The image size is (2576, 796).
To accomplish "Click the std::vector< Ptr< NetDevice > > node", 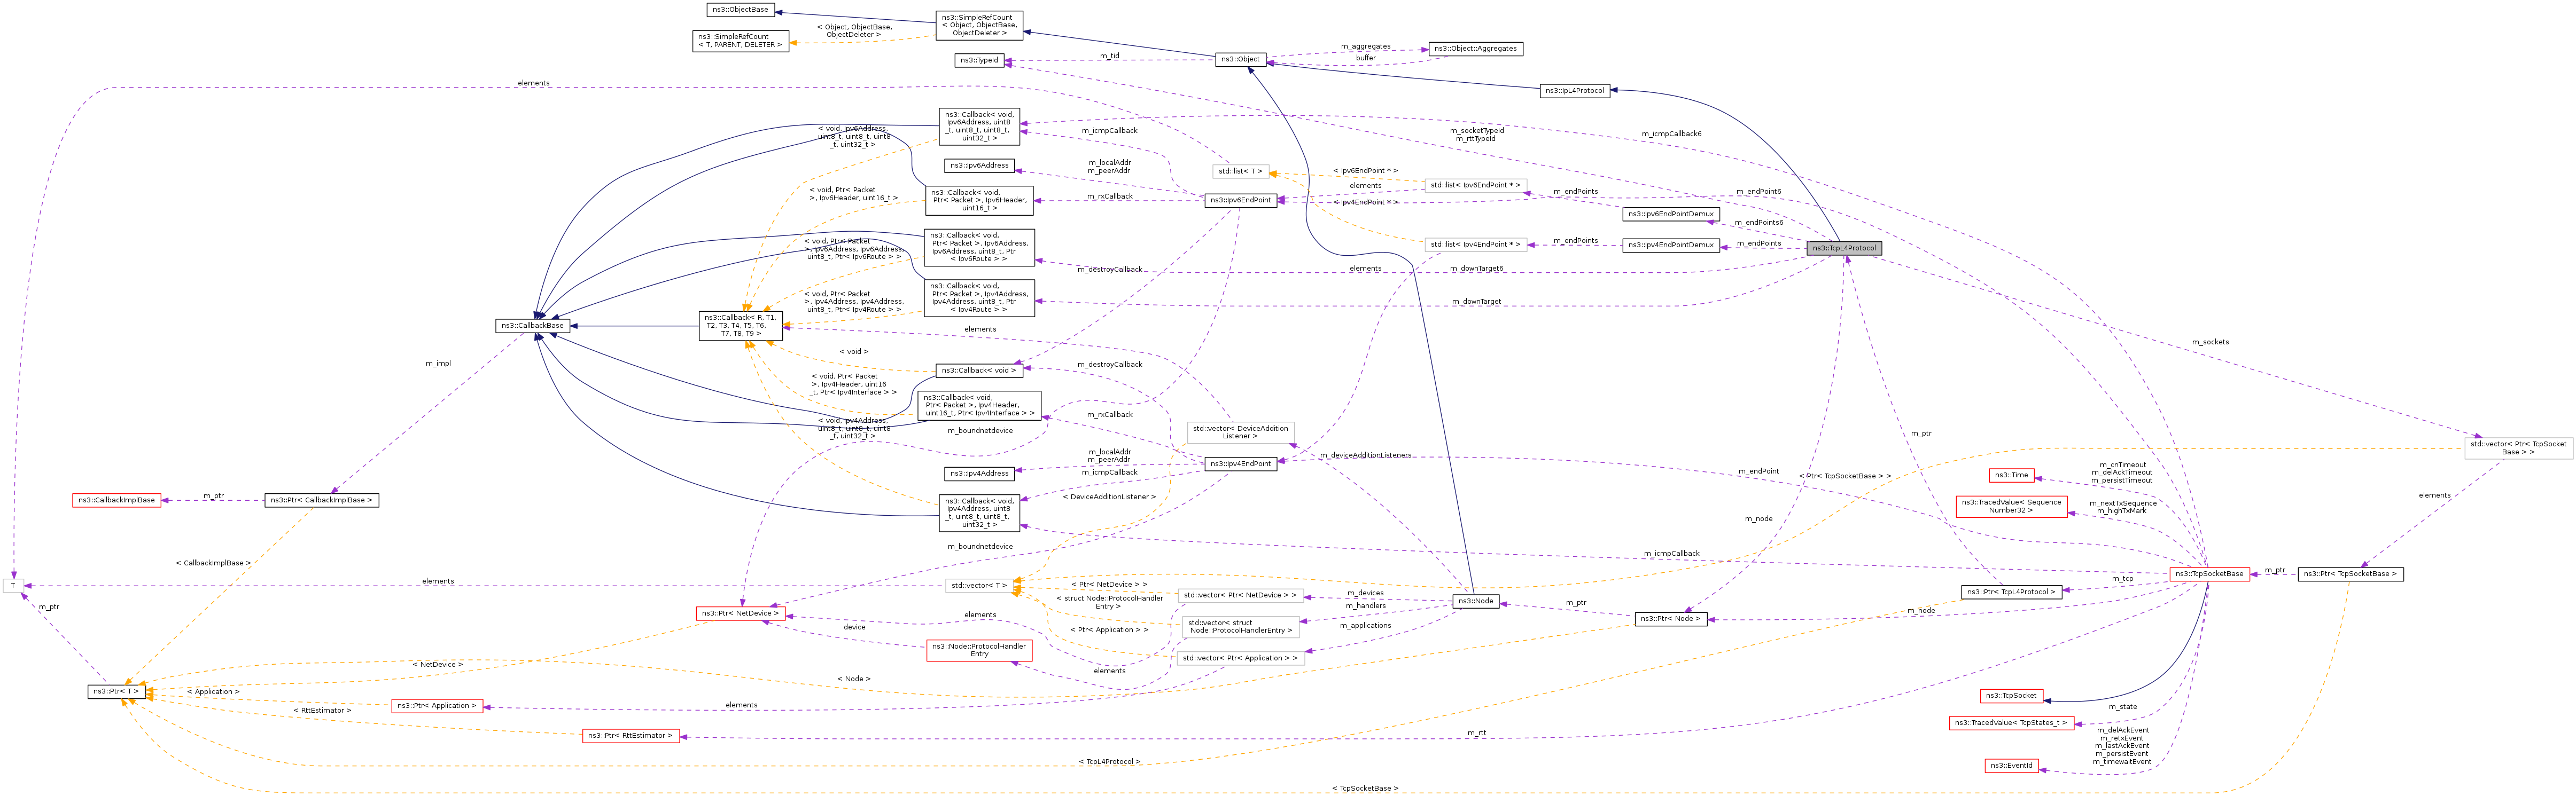I will point(1240,596).
